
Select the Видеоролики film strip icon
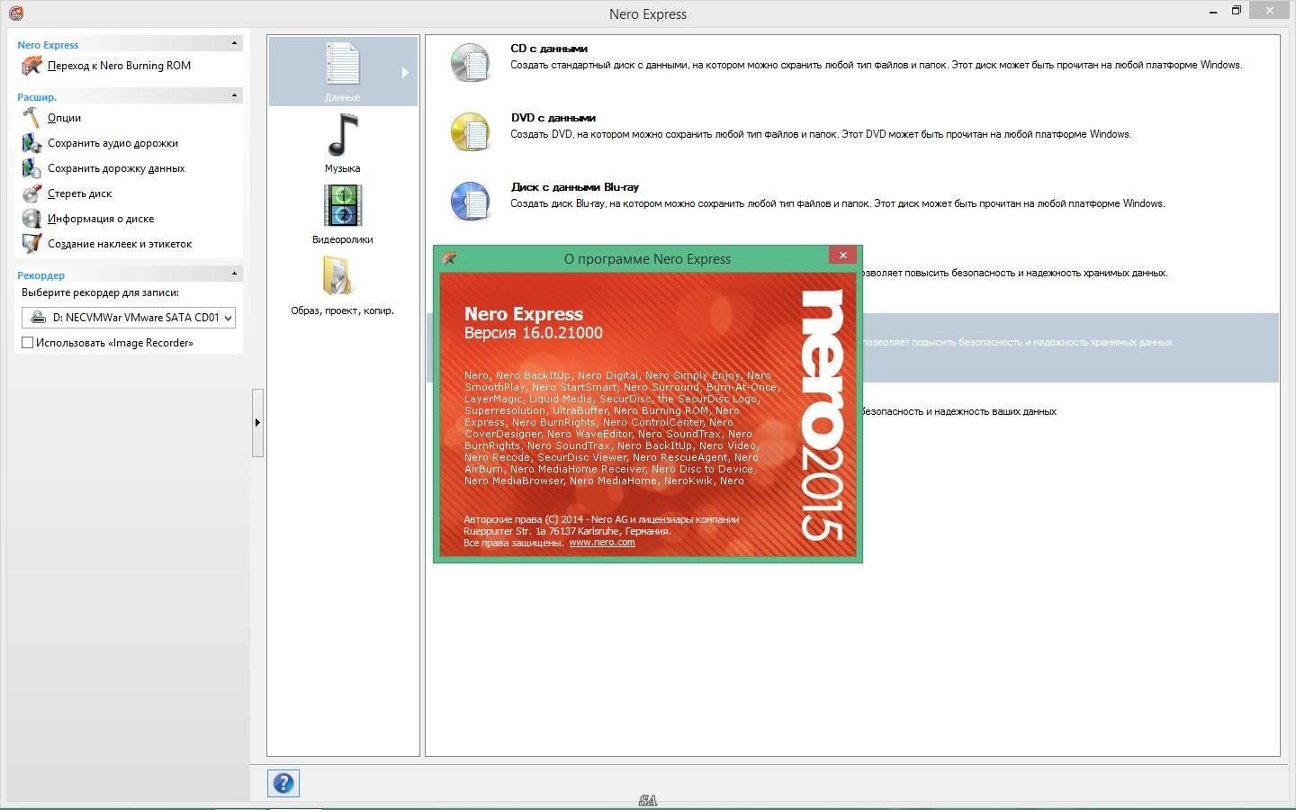[342, 206]
